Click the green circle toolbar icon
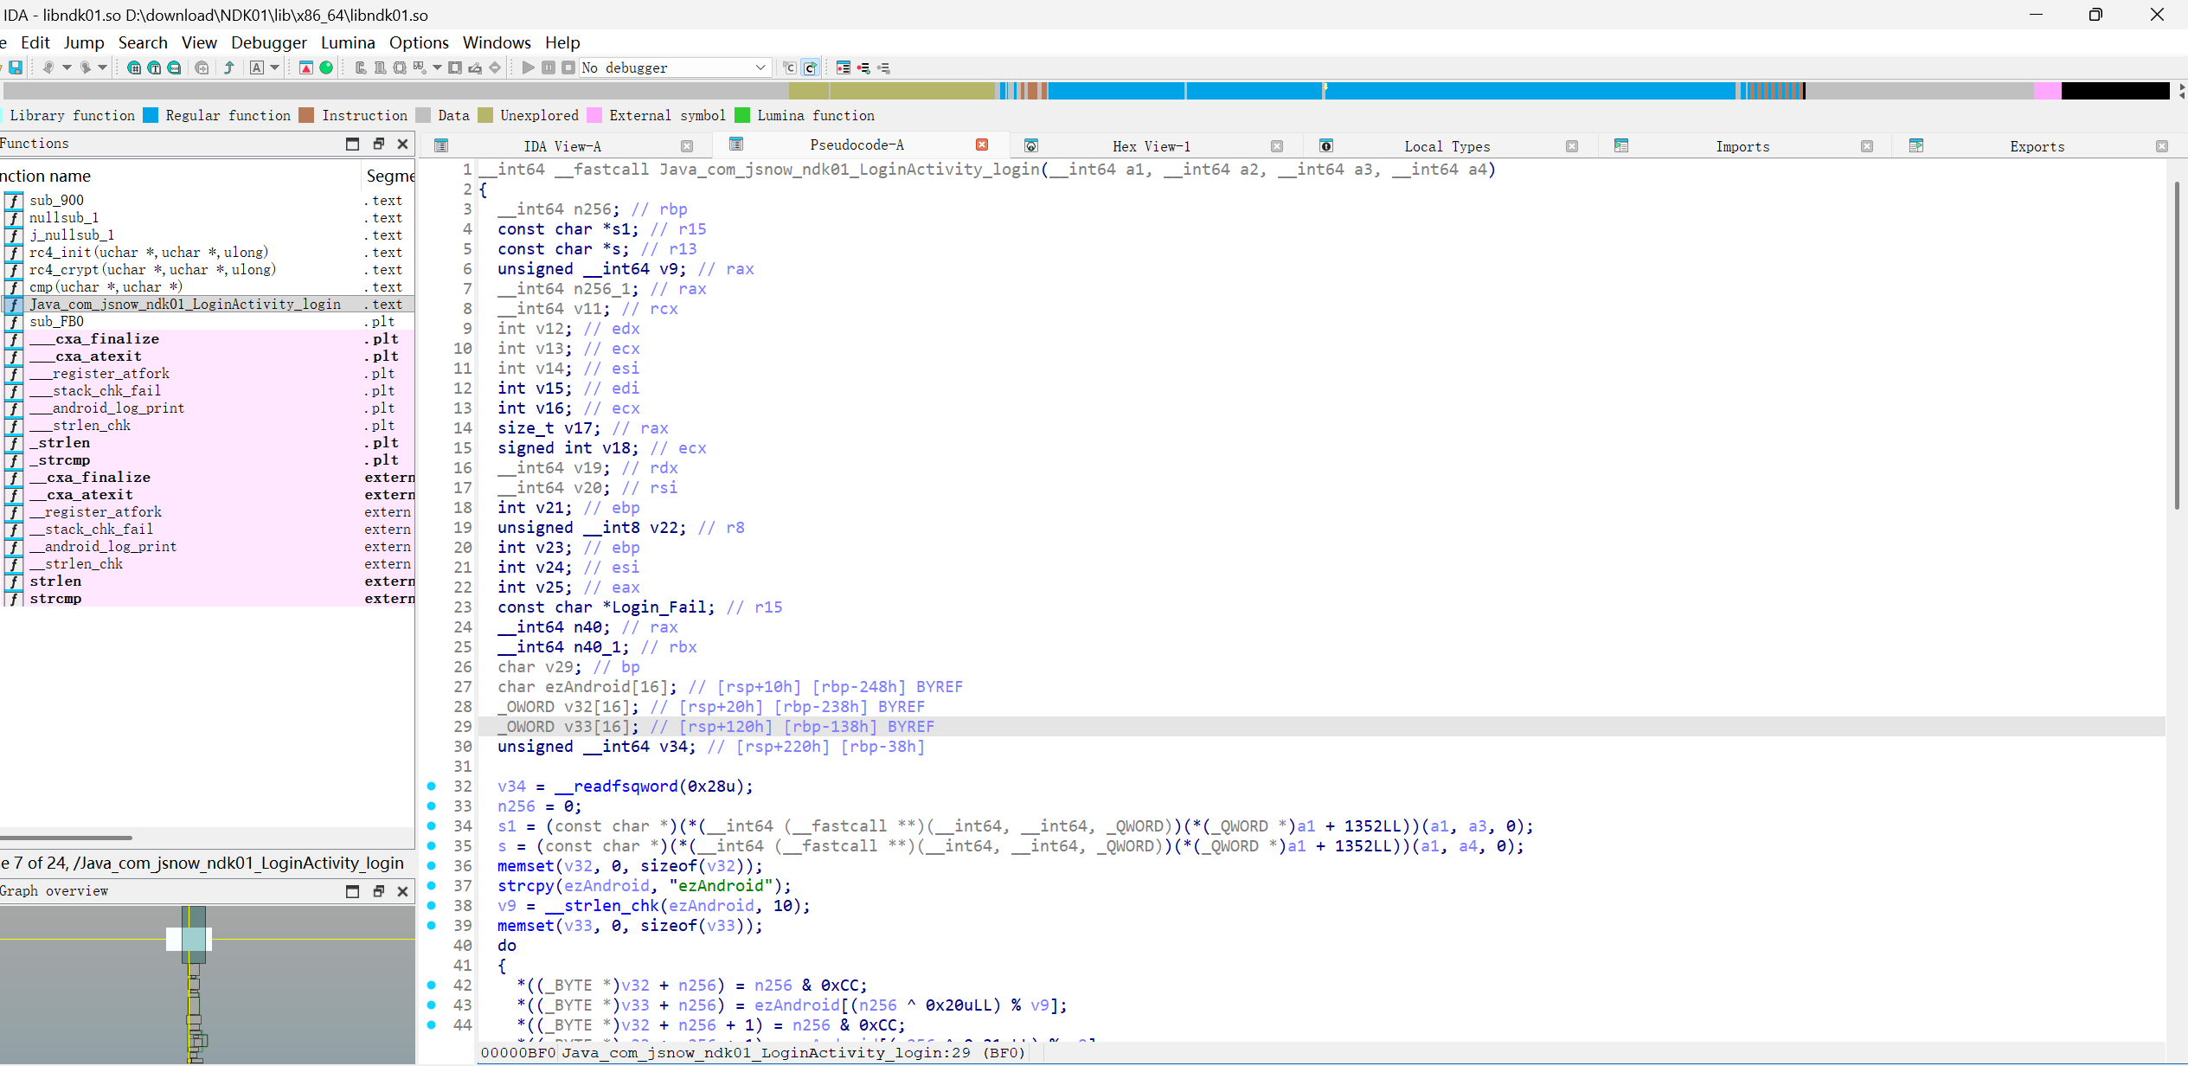Viewport: 2188px width, 1066px height. (326, 67)
